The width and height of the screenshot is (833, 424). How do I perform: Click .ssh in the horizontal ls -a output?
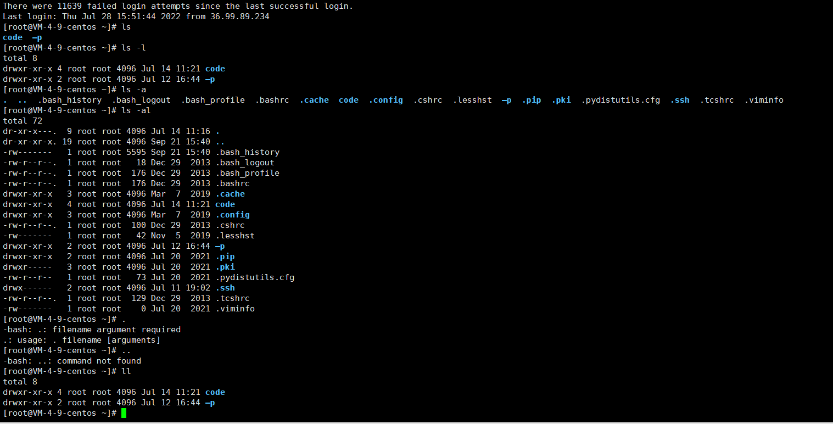pos(680,100)
